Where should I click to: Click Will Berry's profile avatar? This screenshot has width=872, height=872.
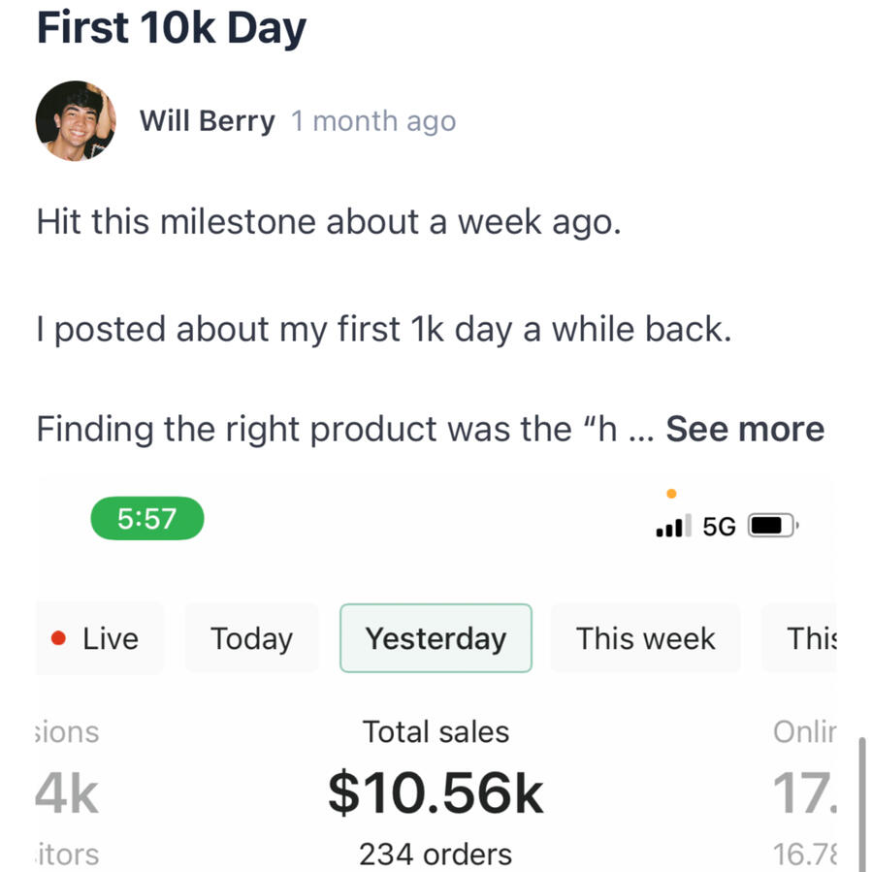pos(76,120)
